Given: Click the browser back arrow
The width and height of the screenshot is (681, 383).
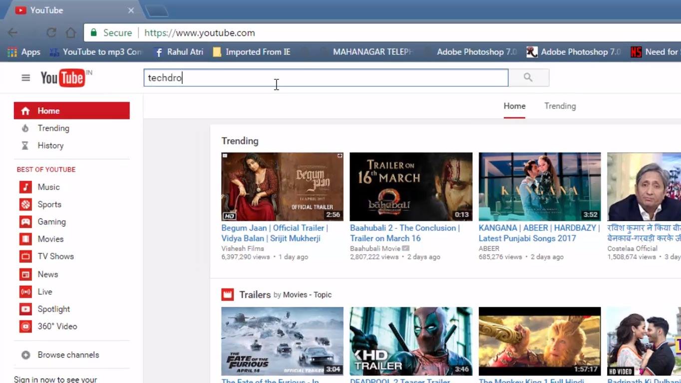Looking at the screenshot, I should tap(13, 33).
